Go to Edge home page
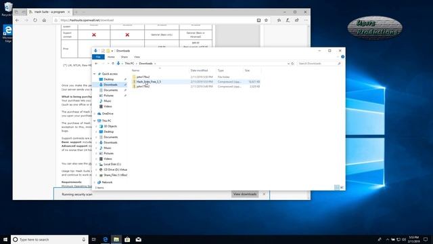 tap(44, 20)
